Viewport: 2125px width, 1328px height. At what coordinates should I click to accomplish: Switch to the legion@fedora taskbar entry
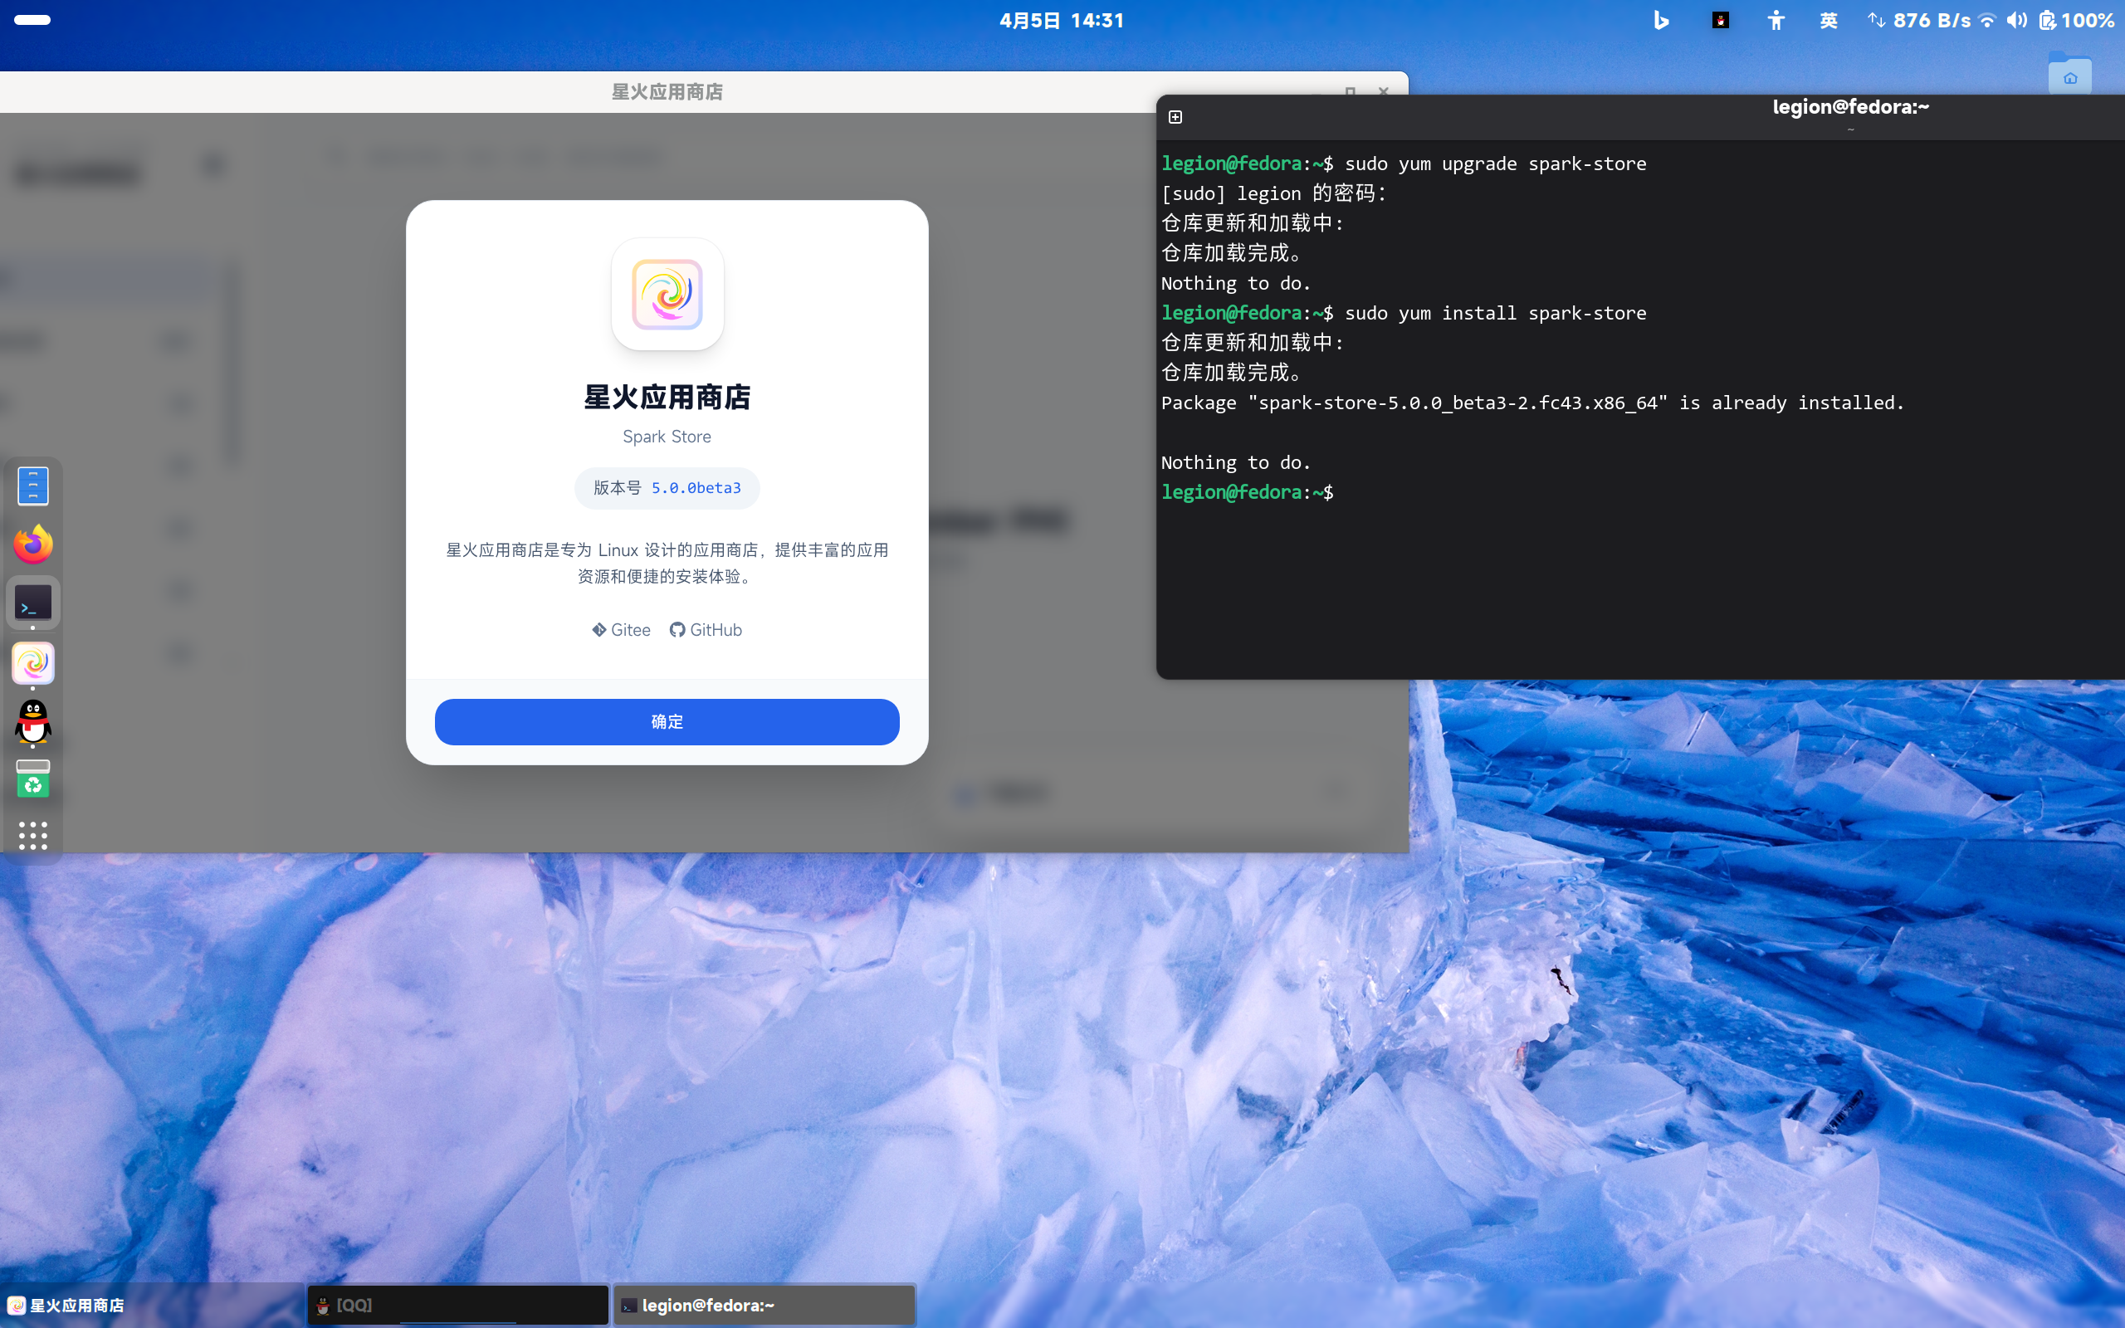coord(763,1305)
